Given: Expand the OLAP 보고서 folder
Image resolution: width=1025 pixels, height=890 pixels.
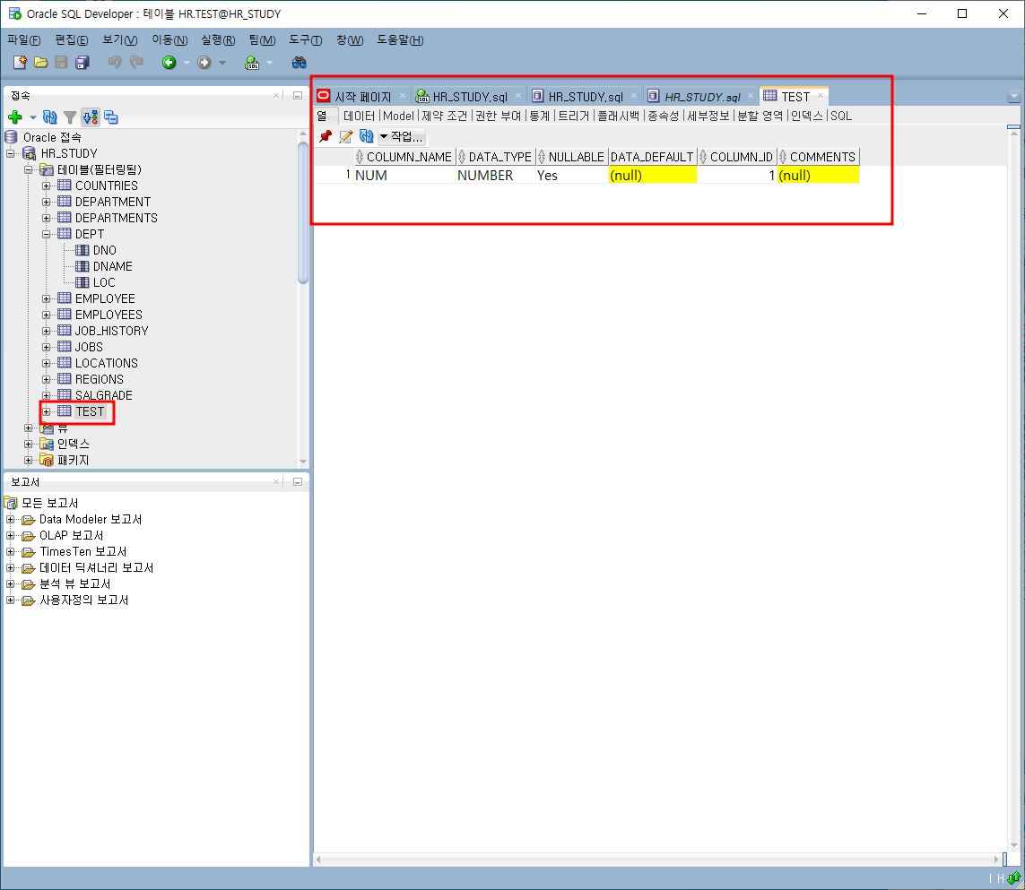Looking at the screenshot, I should tap(11, 535).
